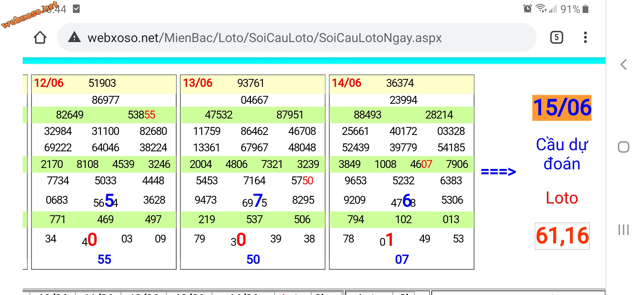Viewport: 640px width, 295px height.
Task: Open the browser three-dot menu
Action: tap(585, 37)
